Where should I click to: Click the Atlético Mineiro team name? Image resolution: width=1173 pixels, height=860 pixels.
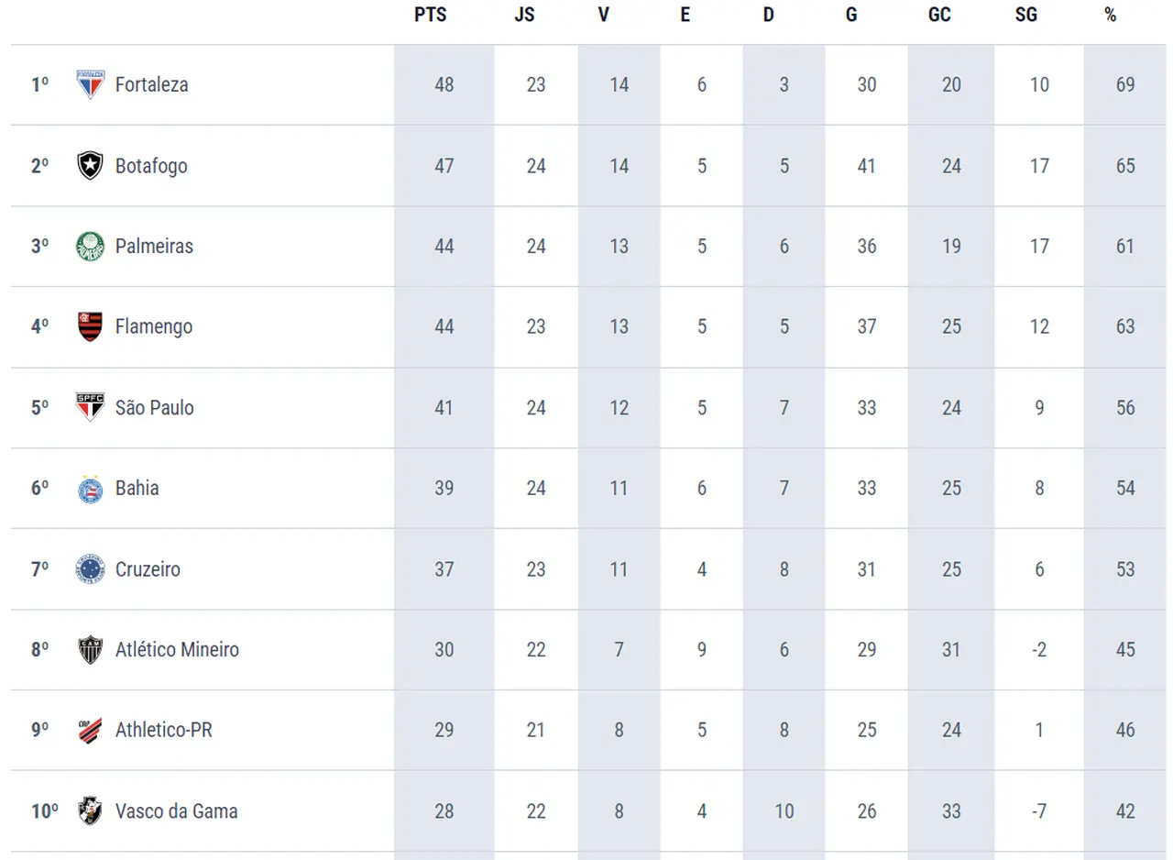point(177,649)
